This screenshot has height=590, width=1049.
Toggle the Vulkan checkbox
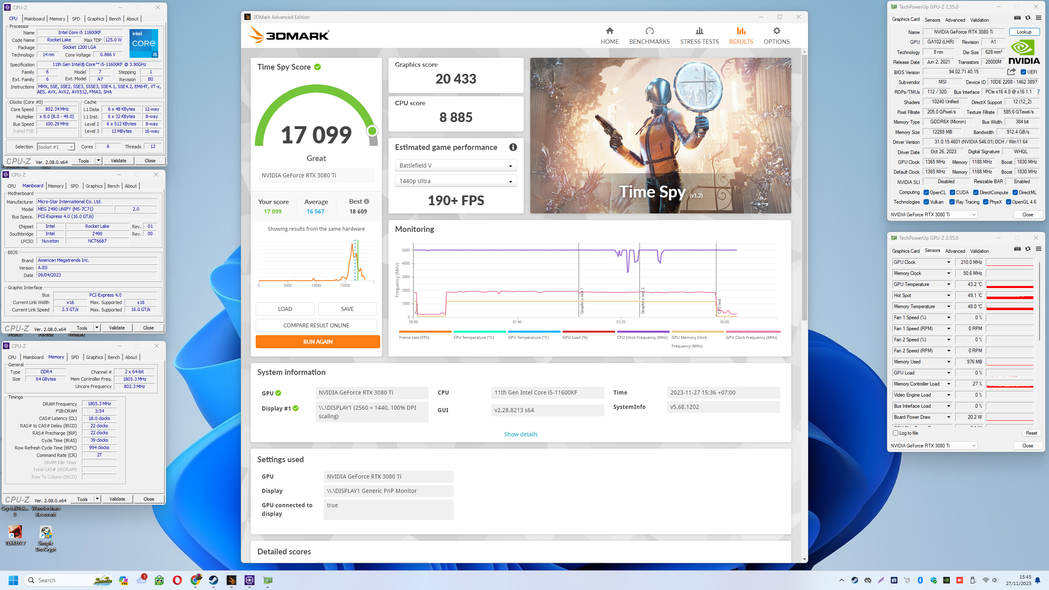pyautogui.click(x=926, y=202)
